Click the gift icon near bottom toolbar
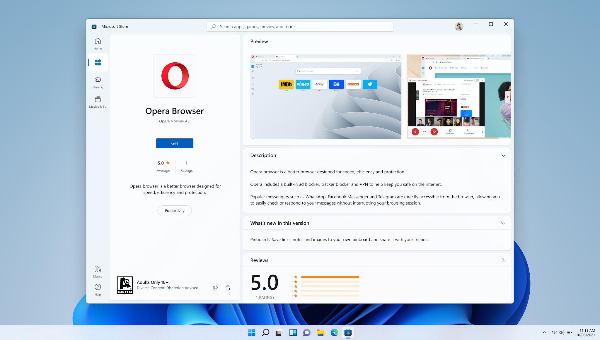 tap(228, 287)
